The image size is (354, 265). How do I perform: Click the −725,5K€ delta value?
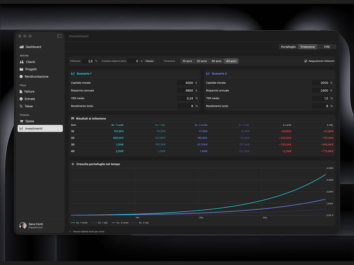coord(285,145)
